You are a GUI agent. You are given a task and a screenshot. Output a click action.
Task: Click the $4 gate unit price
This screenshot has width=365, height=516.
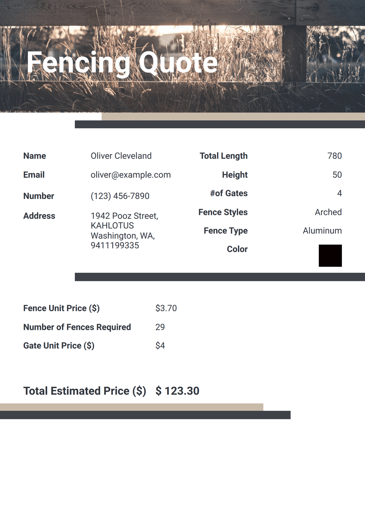click(160, 346)
